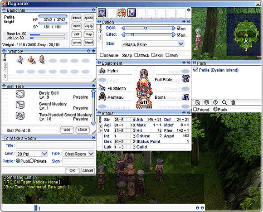The image size is (263, 212).
Task: Click the Full Plate armor icon
Action: point(185,79)
